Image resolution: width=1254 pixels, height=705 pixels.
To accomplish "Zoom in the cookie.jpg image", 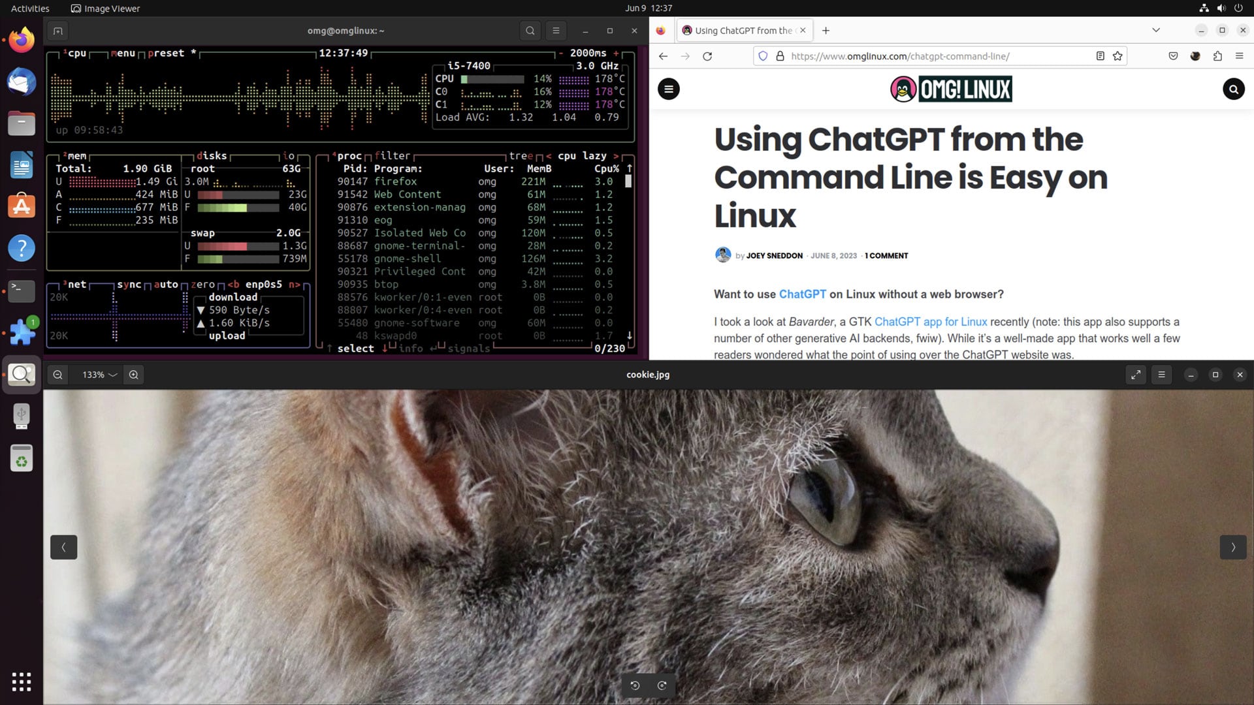I will coord(134,375).
